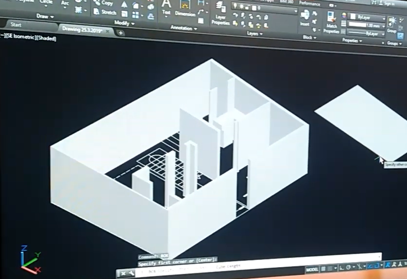This screenshot has width=407, height=279.
Task: Toggle layer freeze sun icon in layer dropdown
Action: [242, 7]
